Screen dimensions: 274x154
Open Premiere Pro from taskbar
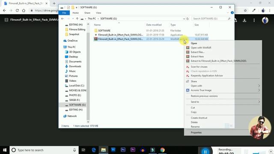point(133,150)
